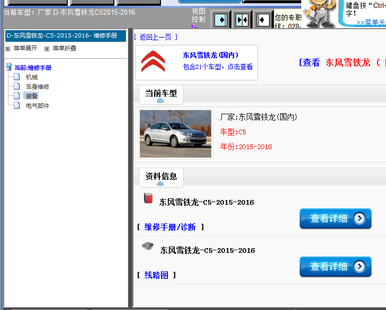Click the chevron under 资料信息 tab
The image size is (386, 310).
pos(160,183)
